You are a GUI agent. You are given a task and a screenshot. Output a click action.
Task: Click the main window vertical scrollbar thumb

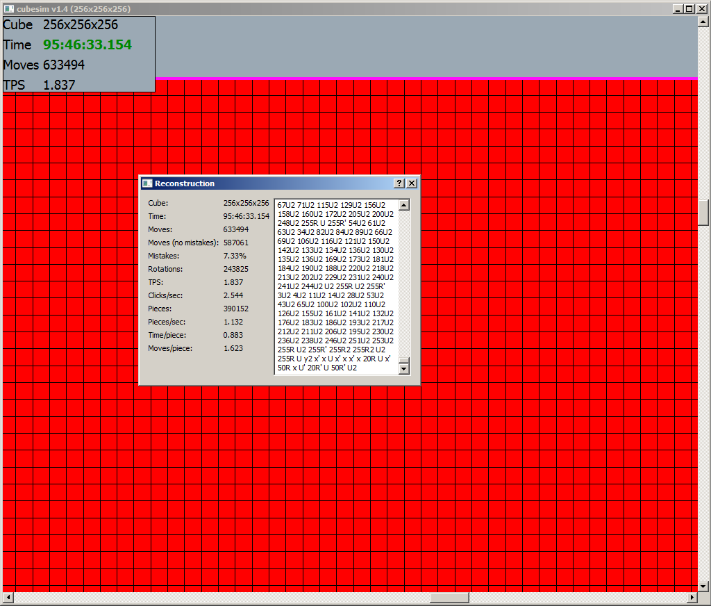[x=703, y=213]
